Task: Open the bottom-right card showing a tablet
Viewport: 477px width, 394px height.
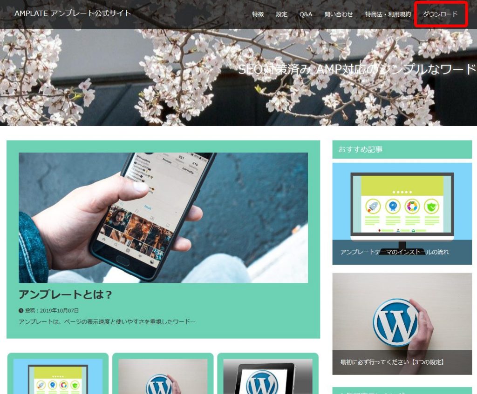Action: (x=267, y=377)
